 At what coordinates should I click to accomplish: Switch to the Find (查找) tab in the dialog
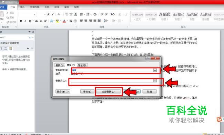[x=59, y=65]
